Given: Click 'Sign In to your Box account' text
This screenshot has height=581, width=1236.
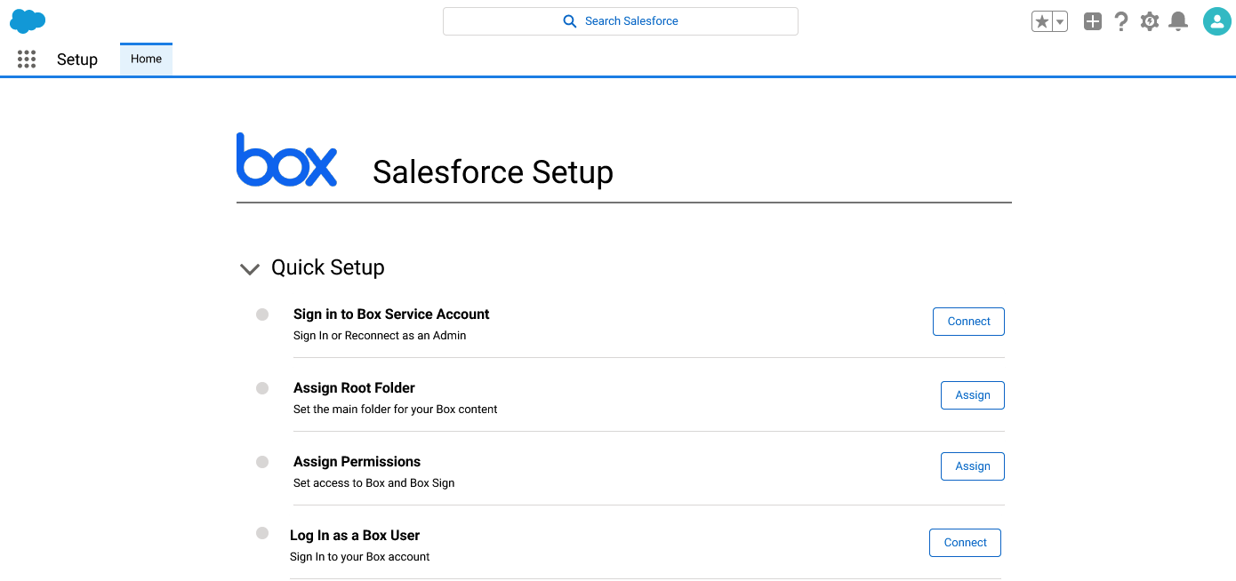Looking at the screenshot, I should pyautogui.click(x=359, y=557).
